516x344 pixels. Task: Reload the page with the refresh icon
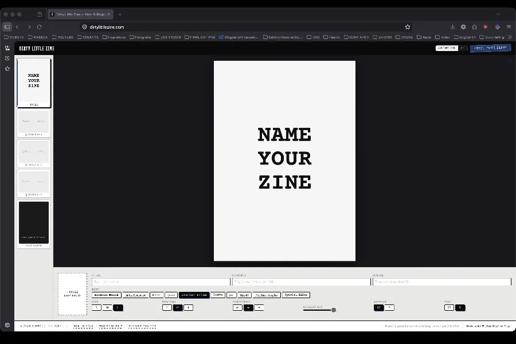tap(39, 27)
